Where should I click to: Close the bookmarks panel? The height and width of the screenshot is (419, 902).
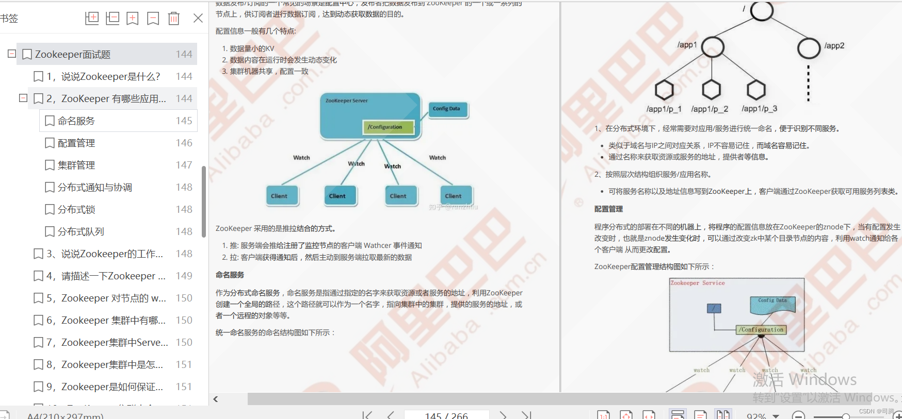[x=198, y=18]
